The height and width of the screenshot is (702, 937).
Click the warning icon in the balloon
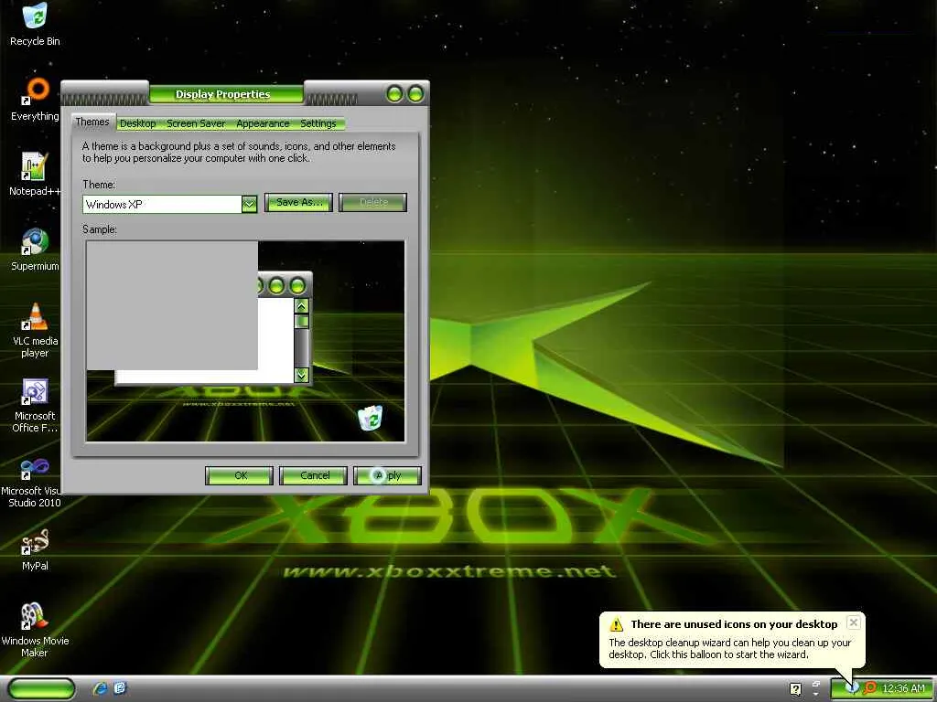point(616,624)
